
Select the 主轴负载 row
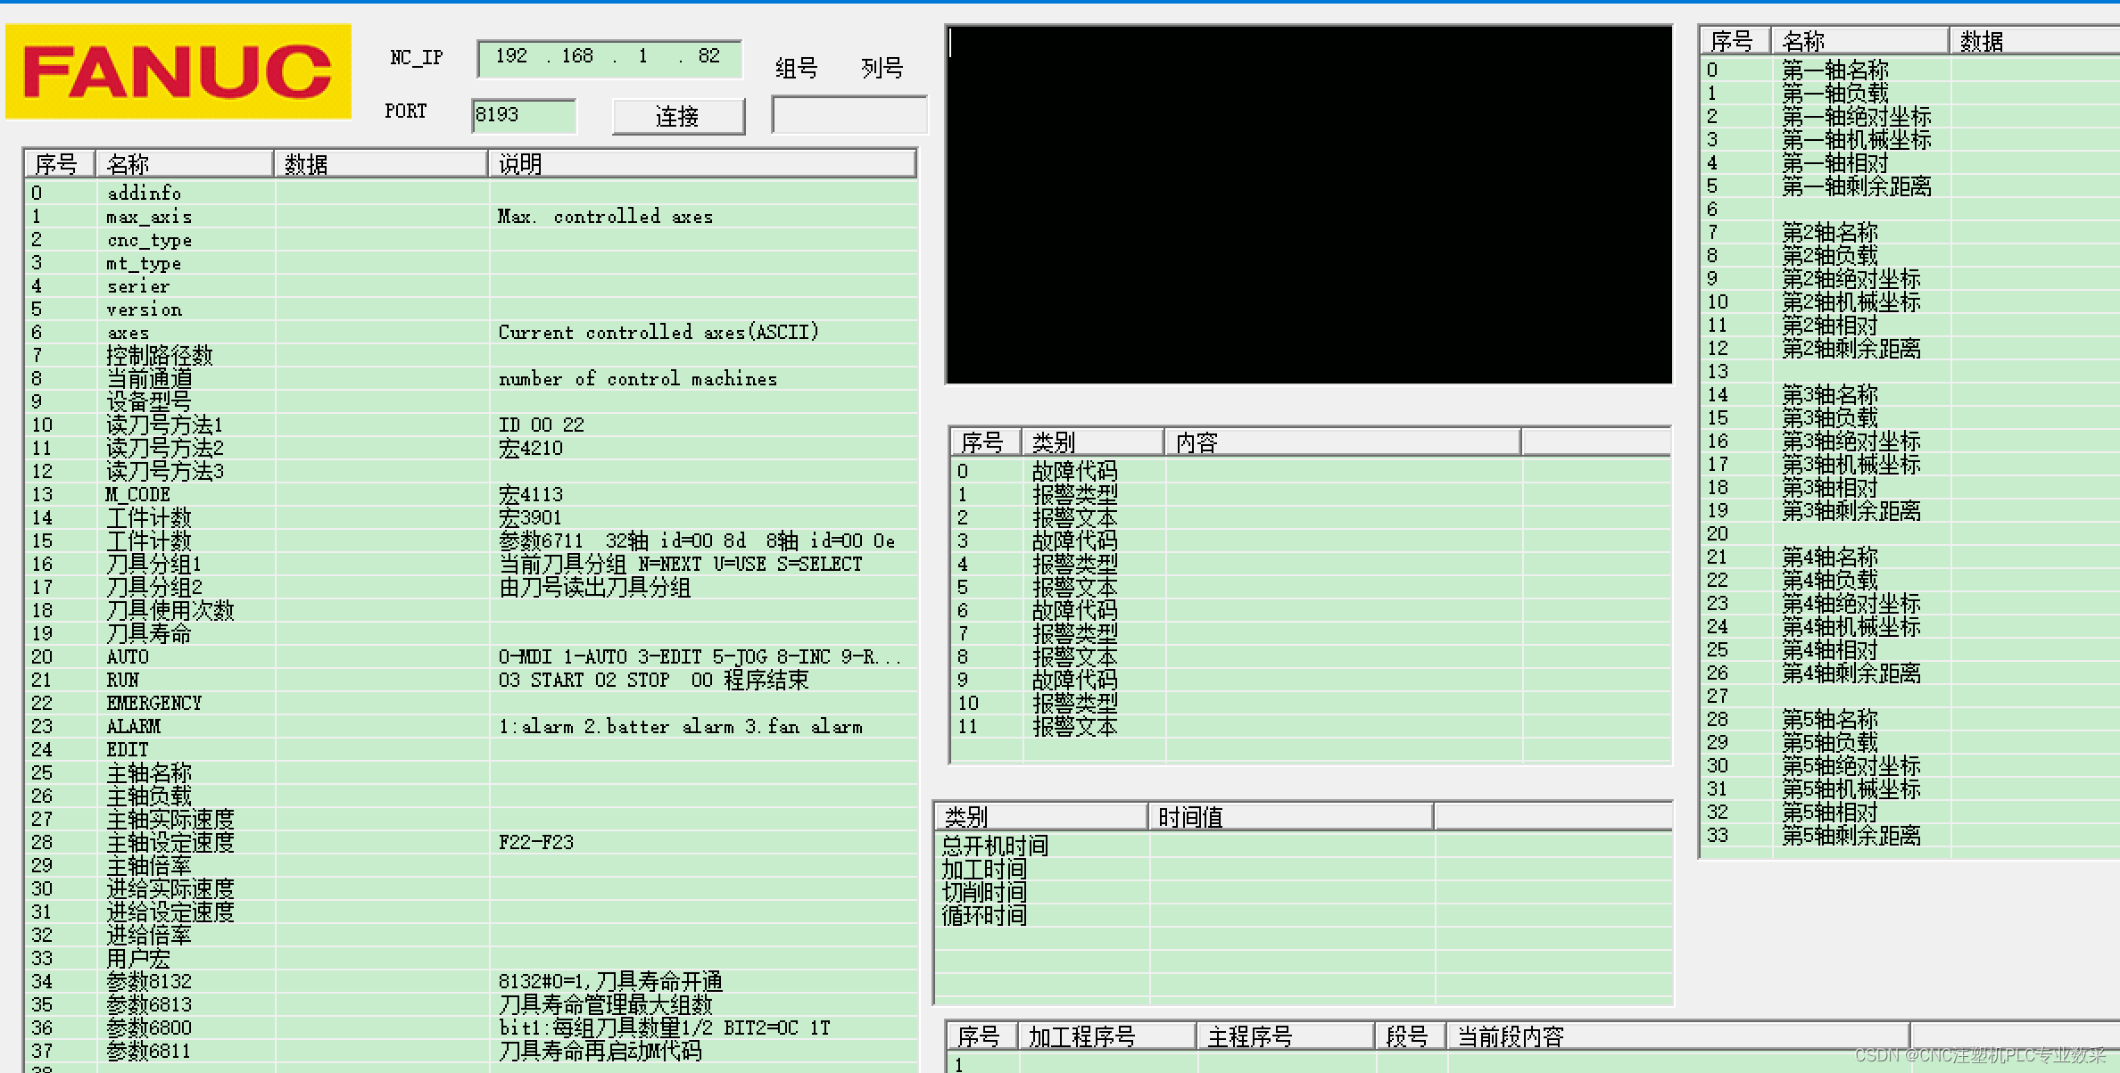coord(149,796)
